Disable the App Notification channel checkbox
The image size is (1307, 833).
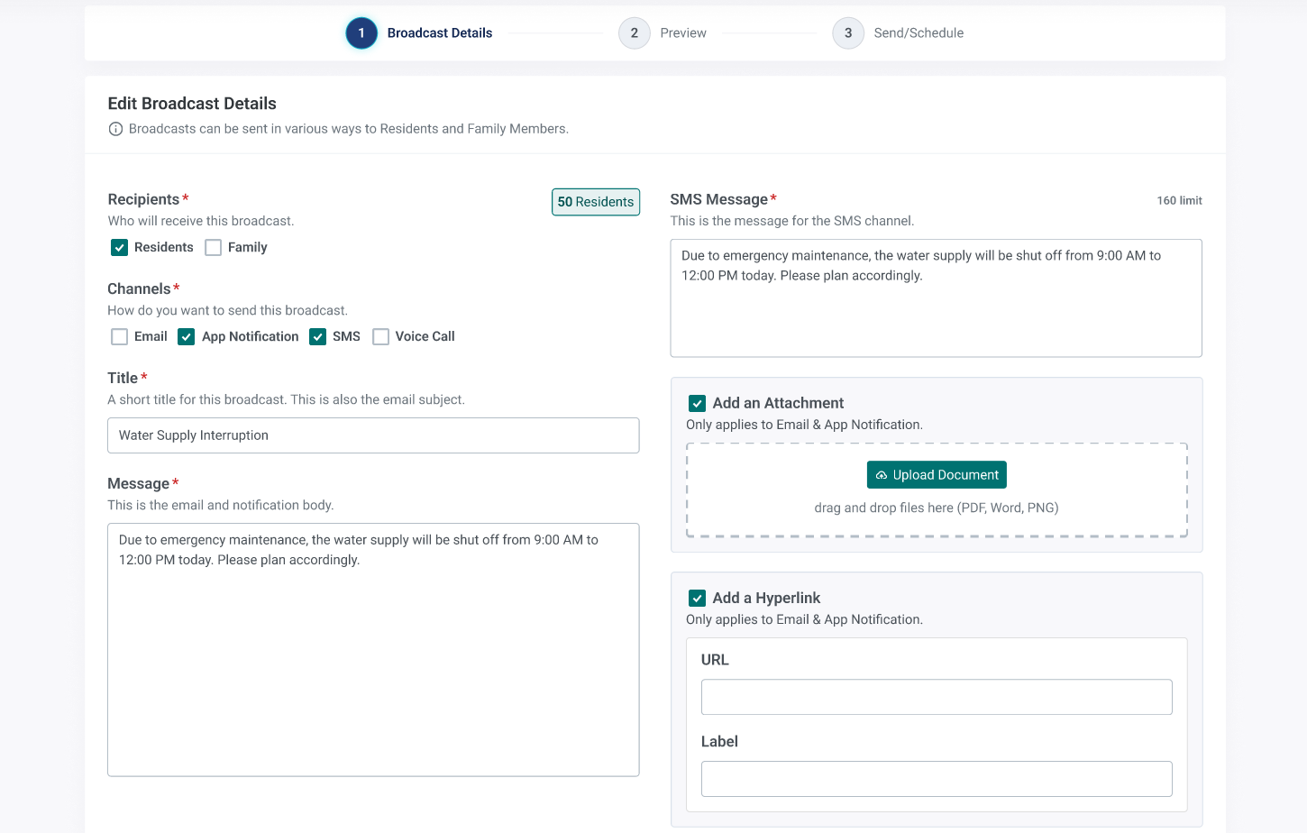tap(187, 336)
